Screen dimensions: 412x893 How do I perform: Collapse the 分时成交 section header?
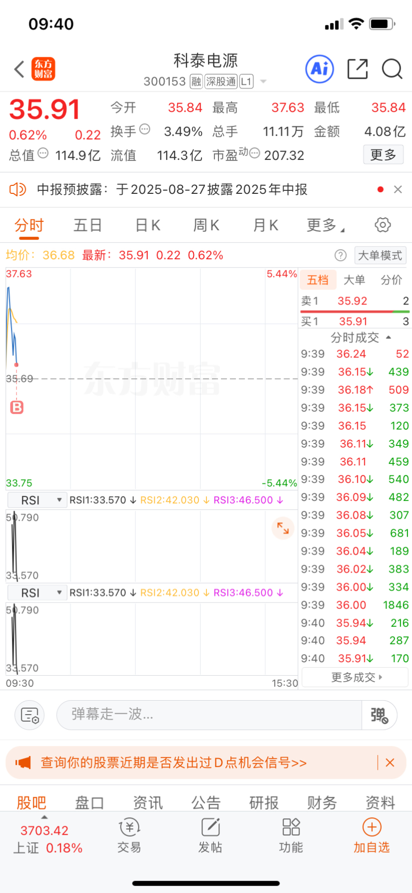pos(360,337)
